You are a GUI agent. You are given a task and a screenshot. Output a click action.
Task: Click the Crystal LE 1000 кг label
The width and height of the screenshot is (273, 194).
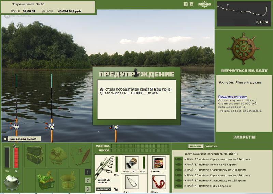pyautogui.click(x=103, y=181)
